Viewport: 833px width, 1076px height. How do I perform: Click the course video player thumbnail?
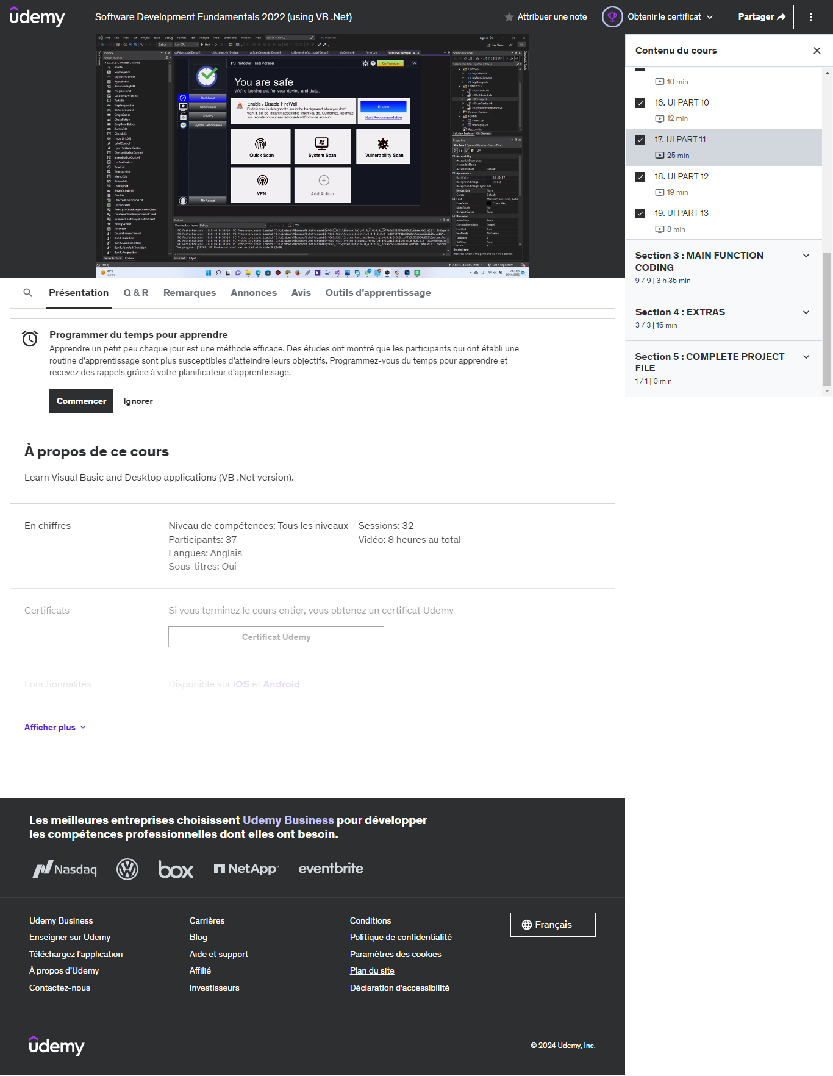(x=312, y=156)
